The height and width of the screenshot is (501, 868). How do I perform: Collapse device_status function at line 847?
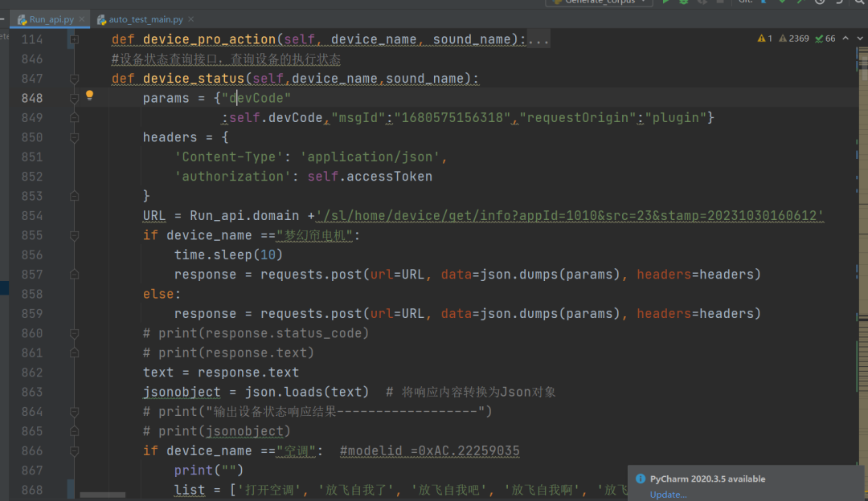click(74, 79)
